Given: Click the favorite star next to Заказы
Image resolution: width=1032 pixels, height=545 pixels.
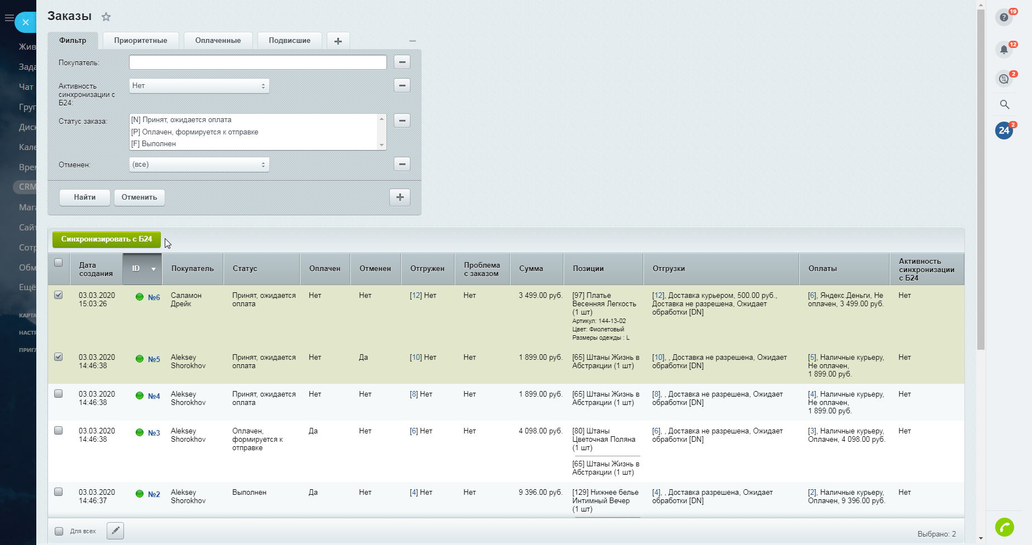Looking at the screenshot, I should (x=106, y=17).
